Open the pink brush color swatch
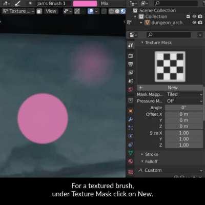205x205 pixels. tap(85, 4)
